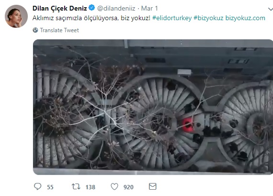Open the @dilandeniiz handle link
The image size is (273, 196).
[x=116, y=8]
